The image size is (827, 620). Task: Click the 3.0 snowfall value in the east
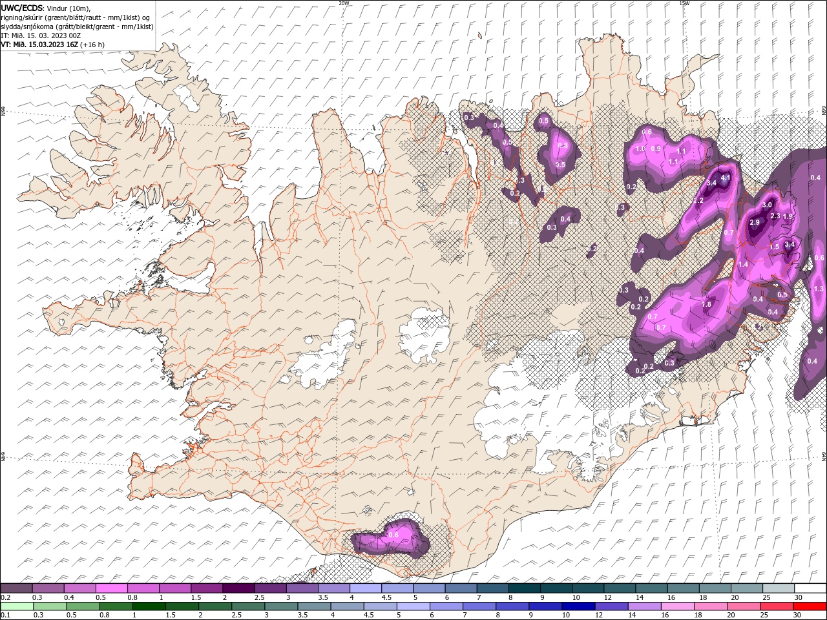click(768, 205)
